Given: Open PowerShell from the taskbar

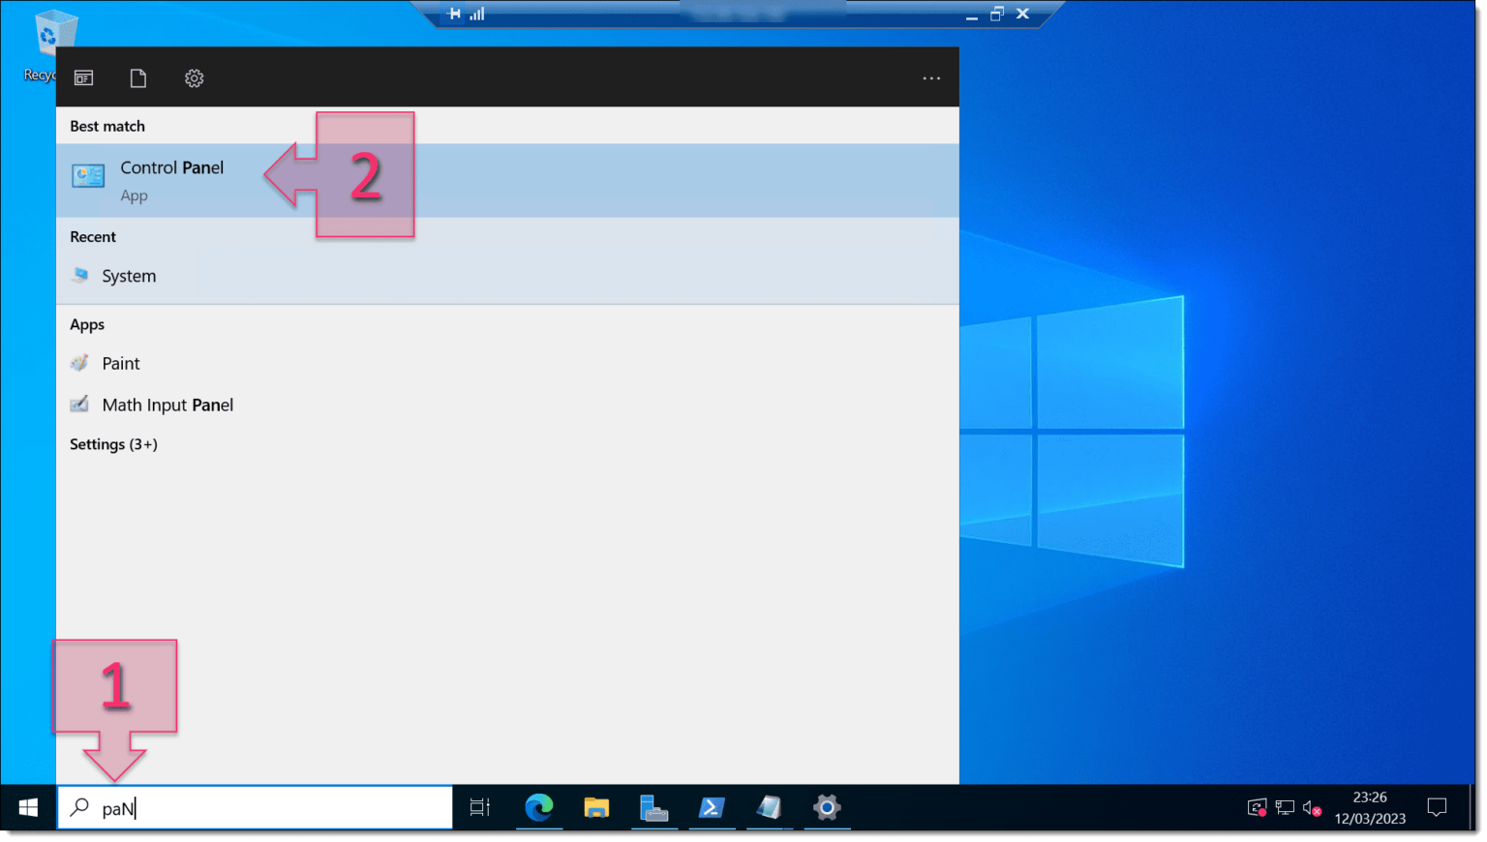Looking at the screenshot, I should pos(713,808).
